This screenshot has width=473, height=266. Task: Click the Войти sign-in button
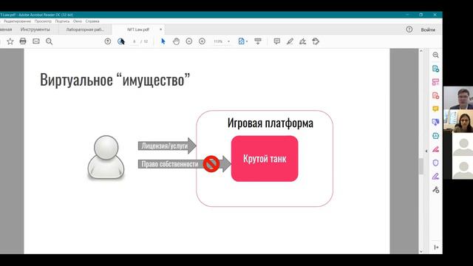[428, 30]
